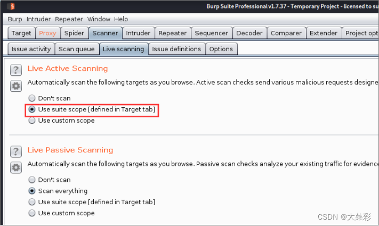Switch to the Extender tab

(x=324, y=33)
